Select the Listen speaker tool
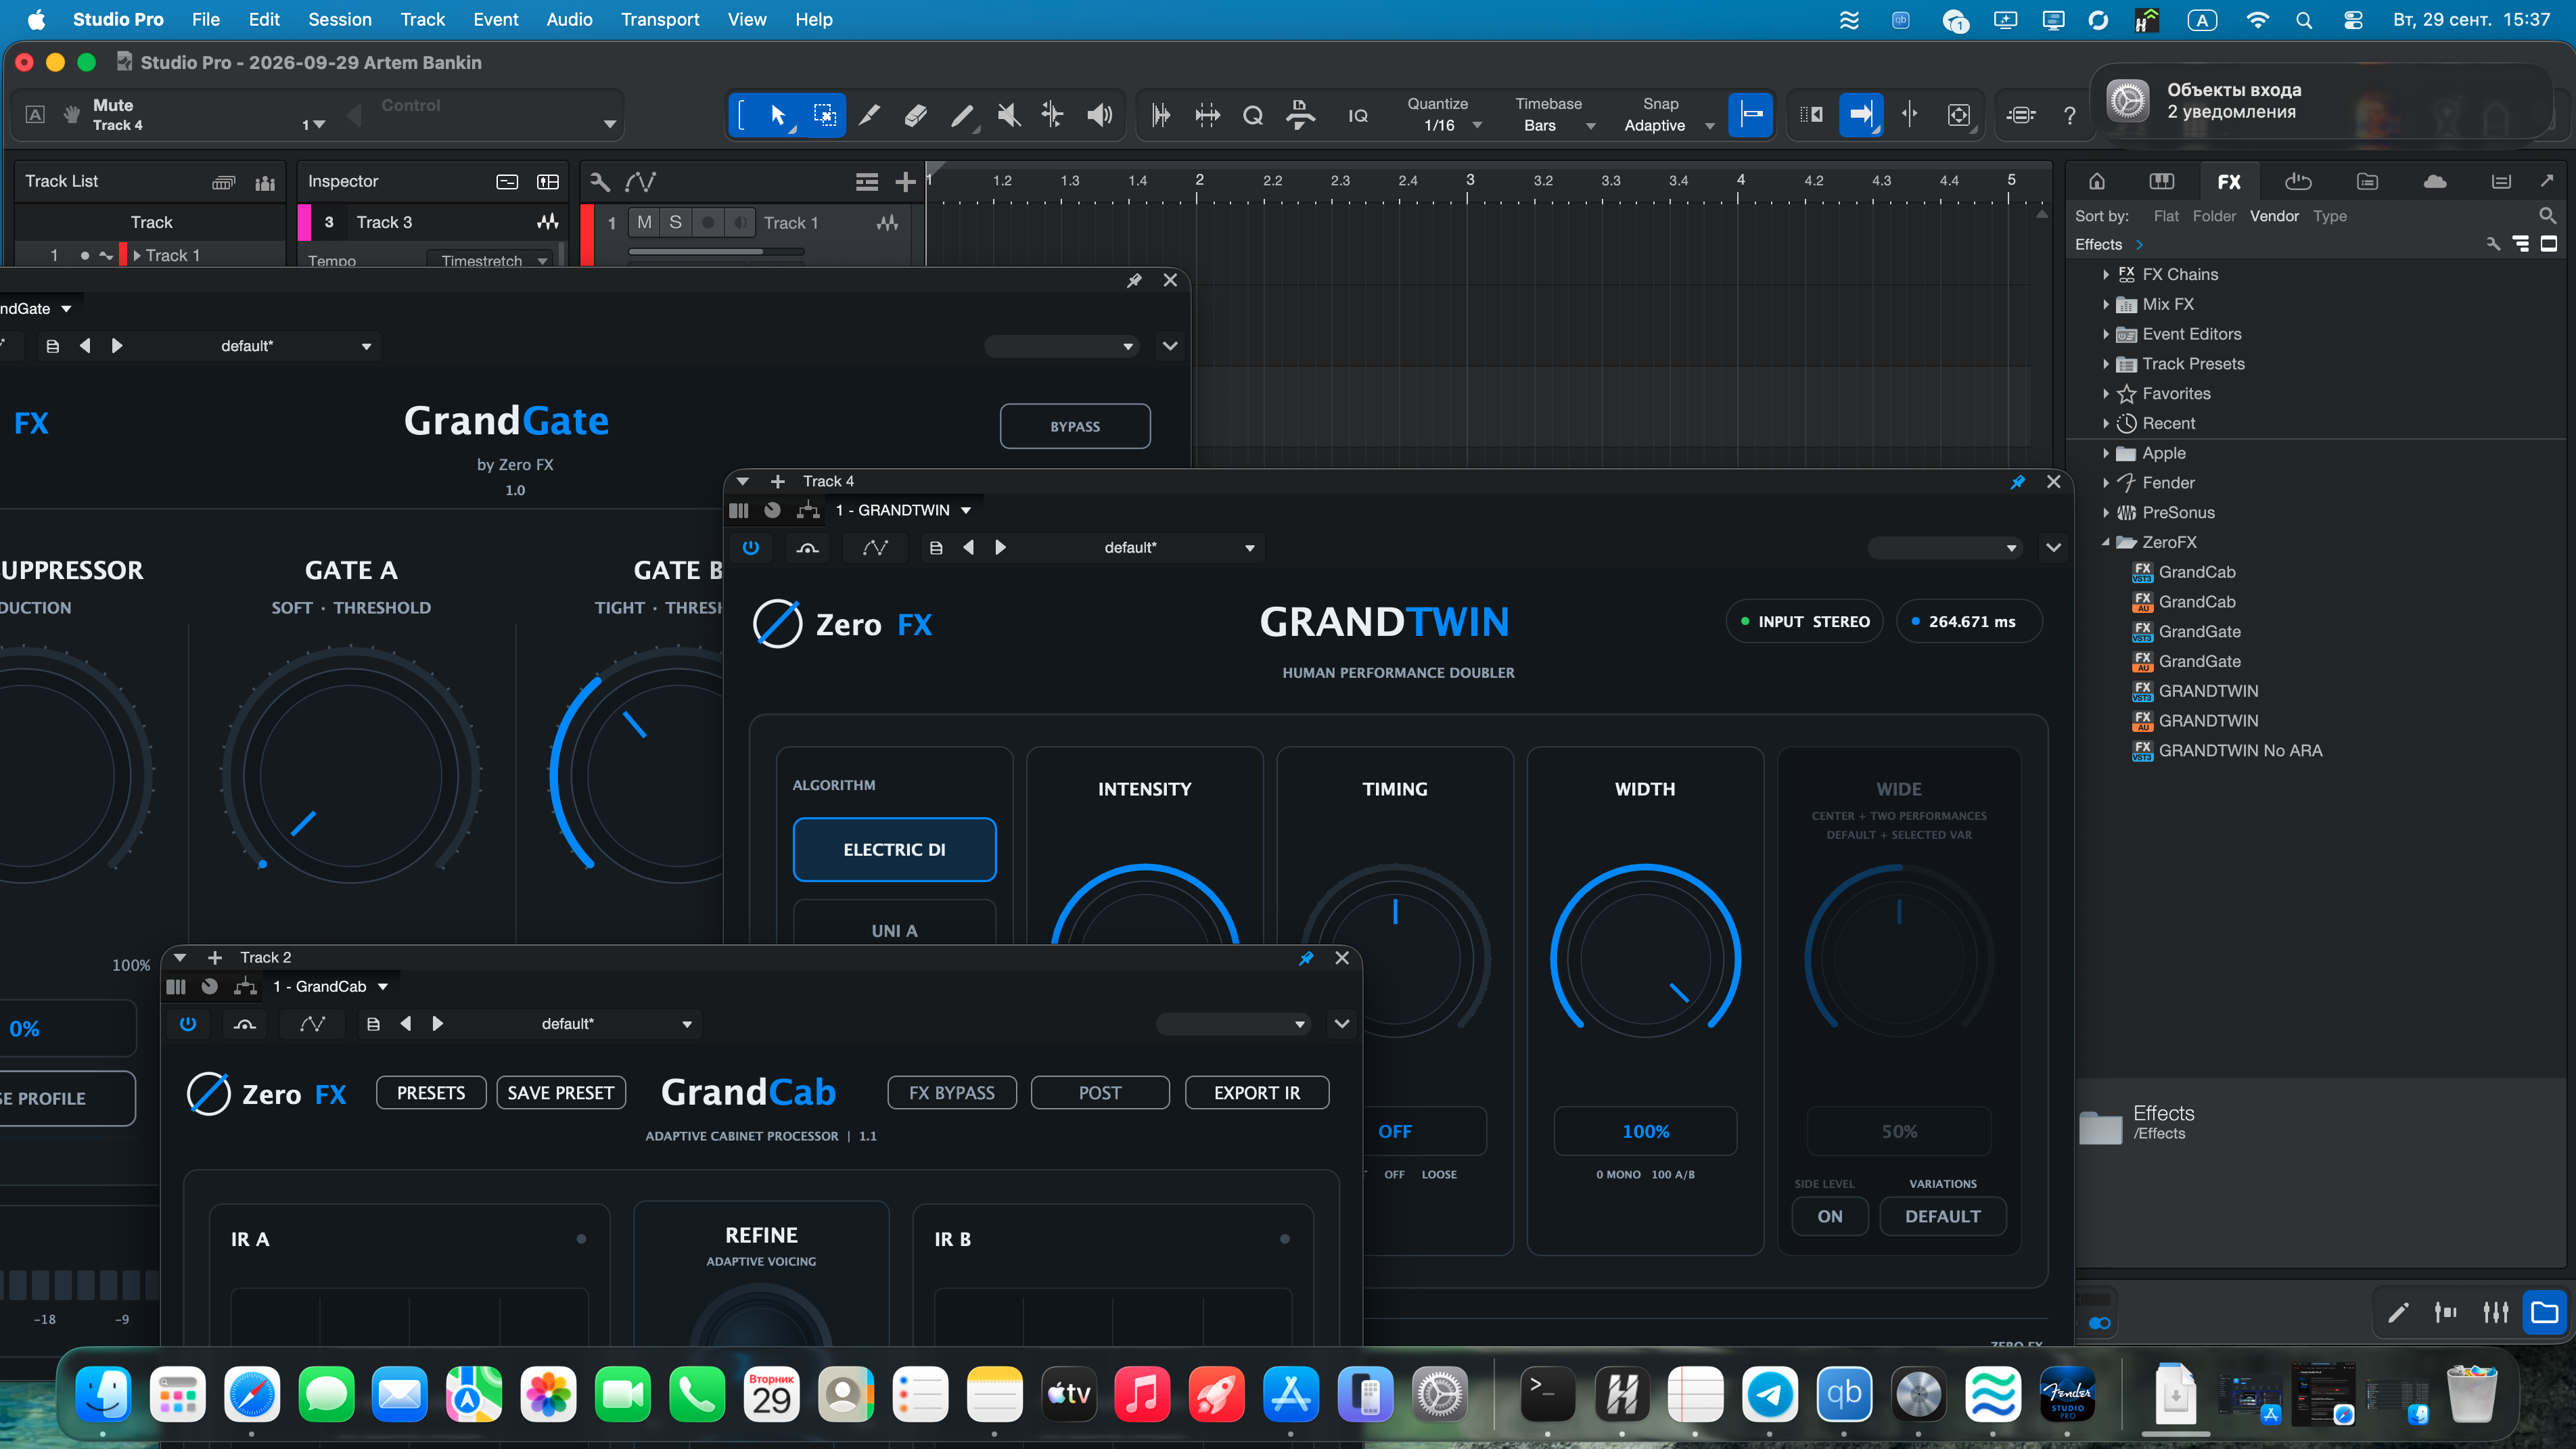The image size is (2576, 1449). point(1100,115)
